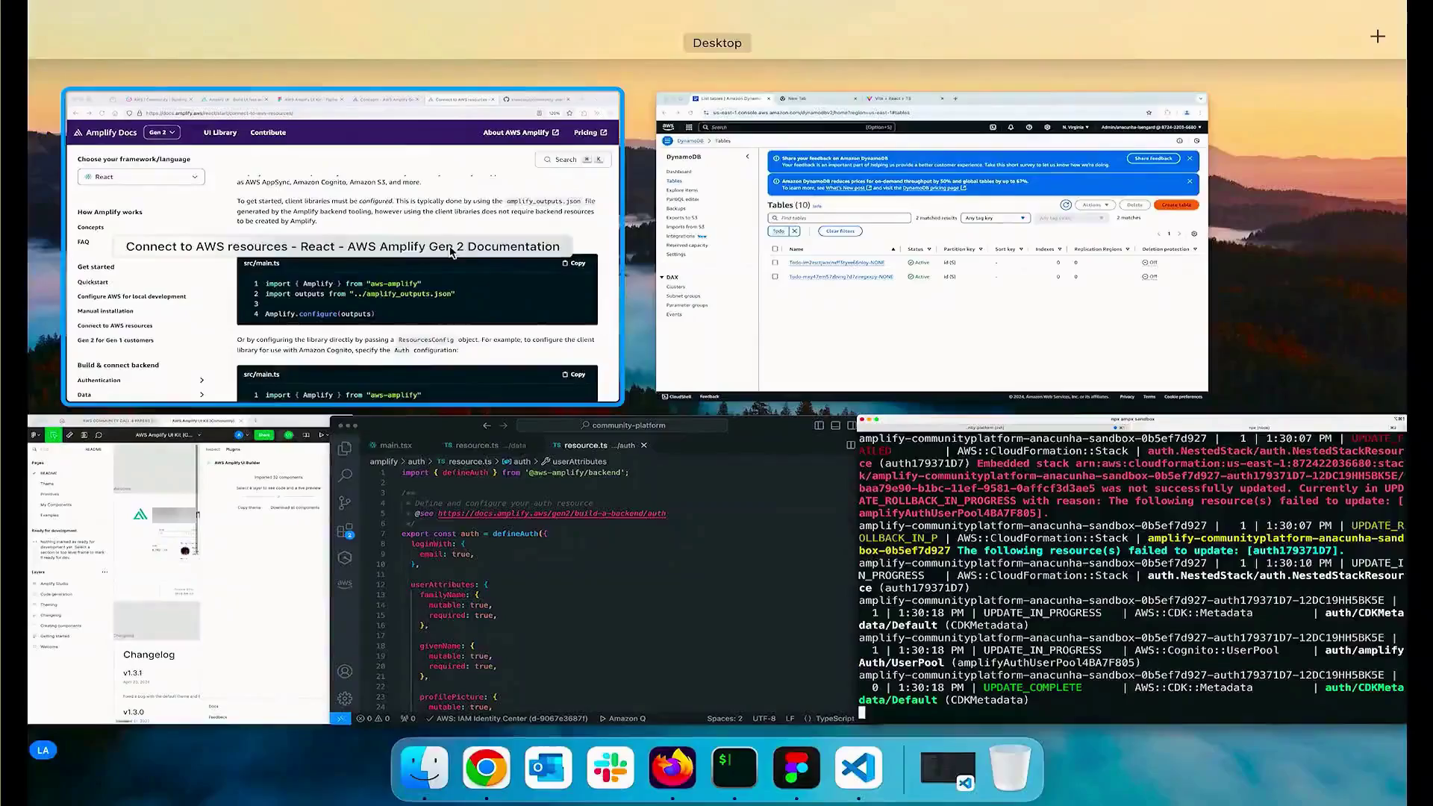The width and height of the screenshot is (1433, 806).
Task: Click Figma main menu icon
Action: (x=36, y=435)
